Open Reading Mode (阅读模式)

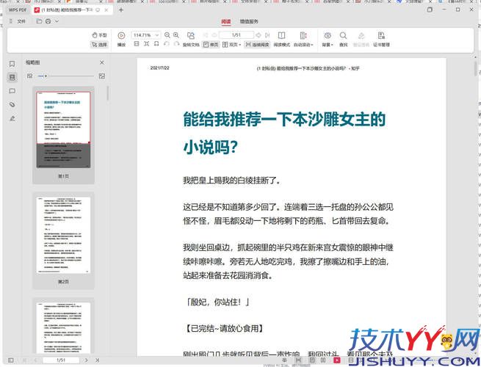tap(281, 39)
